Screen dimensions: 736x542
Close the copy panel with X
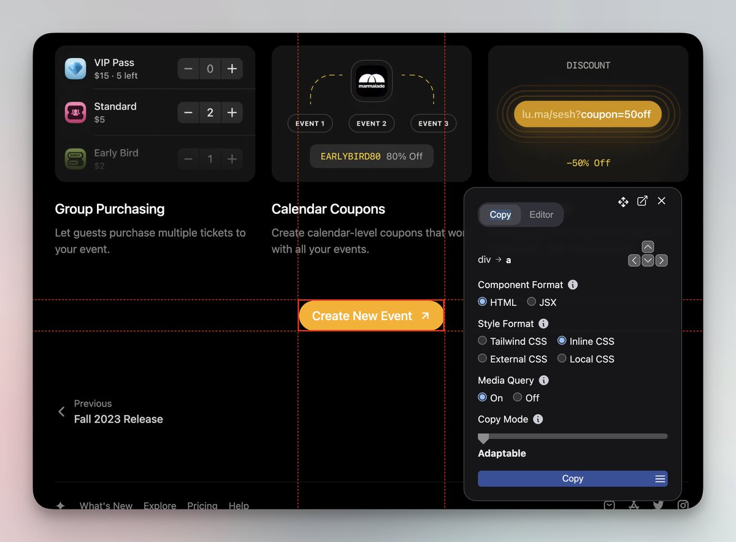661,201
